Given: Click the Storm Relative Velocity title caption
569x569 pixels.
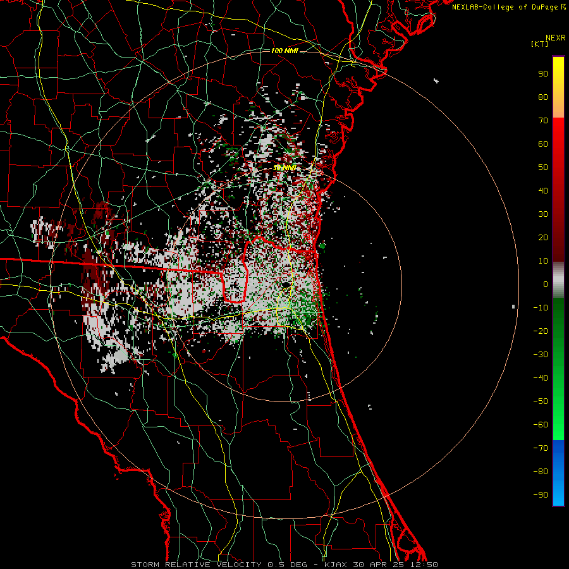Looking at the screenshot, I should (196, 565).
